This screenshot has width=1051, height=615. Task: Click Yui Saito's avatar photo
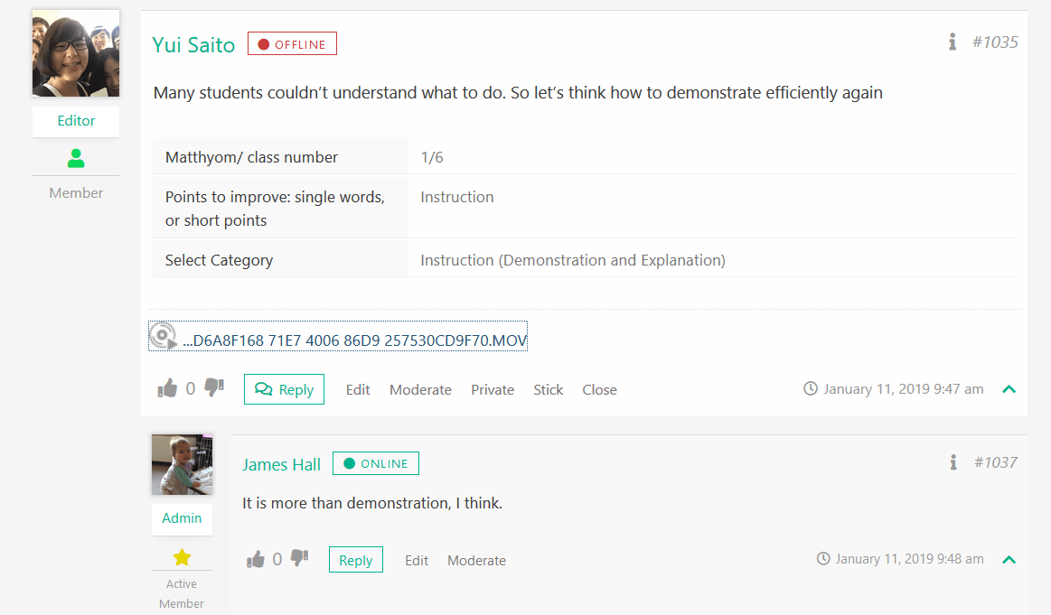[x=76, y=54]
